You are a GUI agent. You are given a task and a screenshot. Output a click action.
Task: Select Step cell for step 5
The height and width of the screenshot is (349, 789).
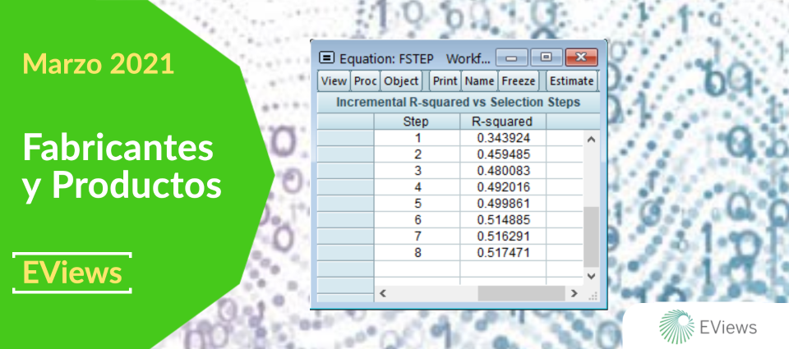418,203
